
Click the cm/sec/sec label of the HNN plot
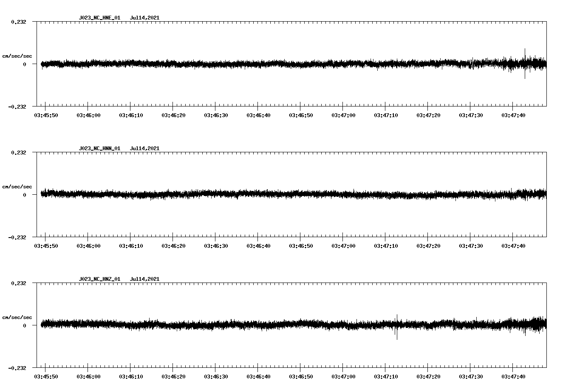pyautogui.click(x=17, y=186)
